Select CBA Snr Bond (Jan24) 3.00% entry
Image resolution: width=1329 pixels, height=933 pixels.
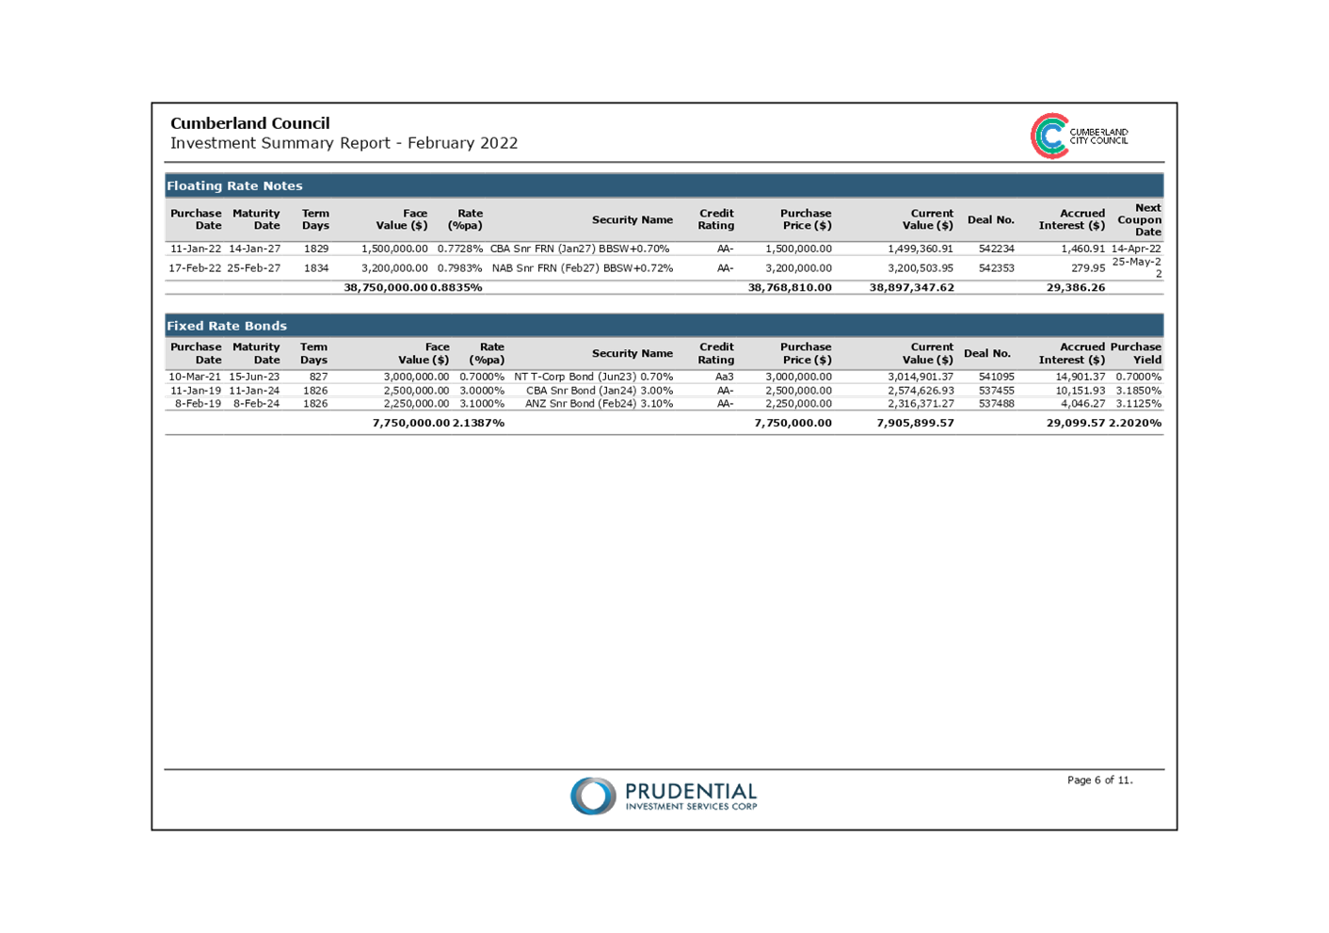click(600, 390)
